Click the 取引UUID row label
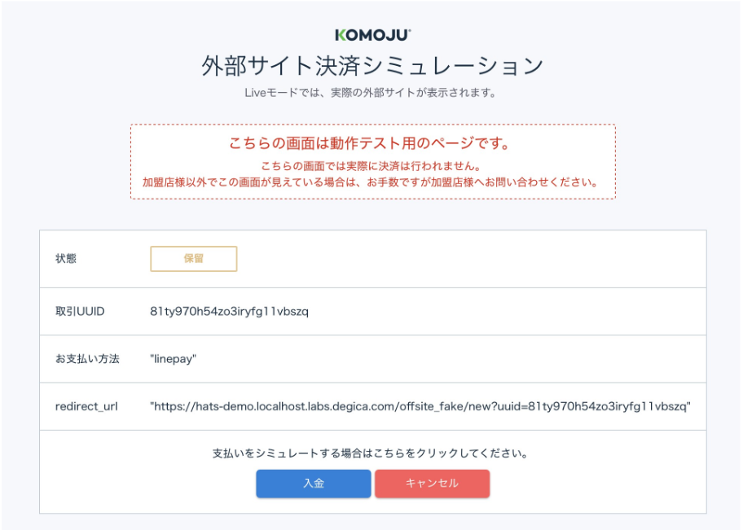The image size is (743, 530). 80,311
